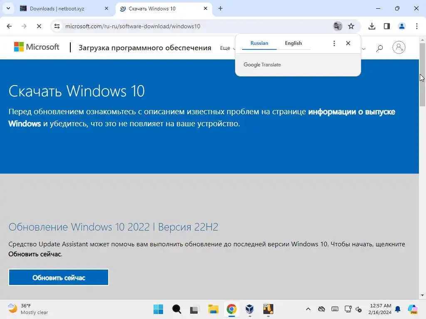426x319 pixels.
Task: Open Загрузка программного обеспечения link
Action: click(x=145, y=48)
